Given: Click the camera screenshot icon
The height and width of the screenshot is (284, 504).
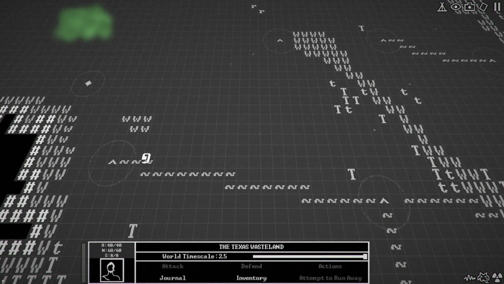Looking at the screenshot, I should (x=469, y=7).
